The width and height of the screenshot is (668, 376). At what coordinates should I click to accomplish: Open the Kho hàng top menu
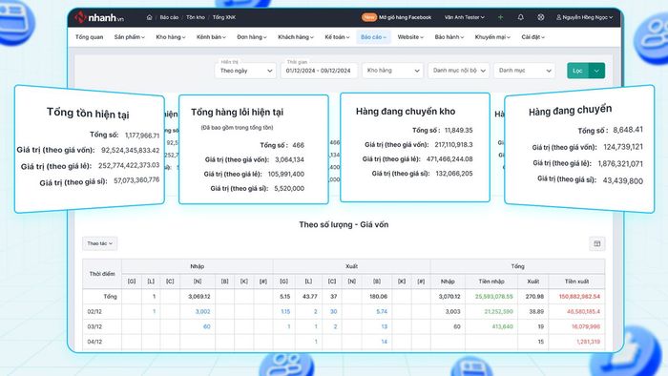[x=171, y=37]
